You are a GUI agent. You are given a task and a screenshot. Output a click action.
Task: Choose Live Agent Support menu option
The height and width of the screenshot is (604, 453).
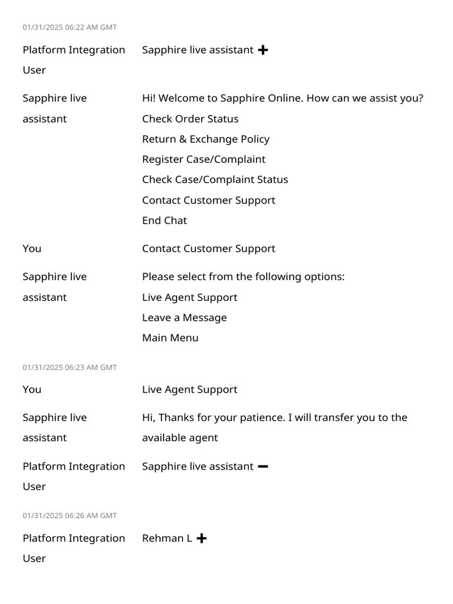[x=189, y=297]
